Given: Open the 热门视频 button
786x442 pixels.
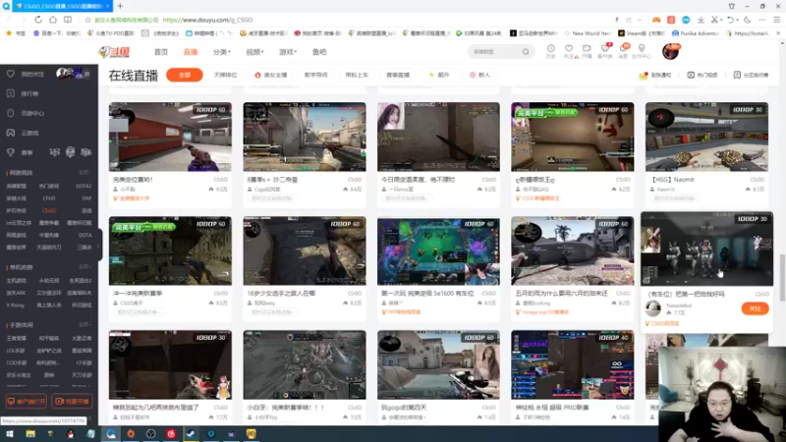Looking at the screenshot, I should [x=702, y=75].
